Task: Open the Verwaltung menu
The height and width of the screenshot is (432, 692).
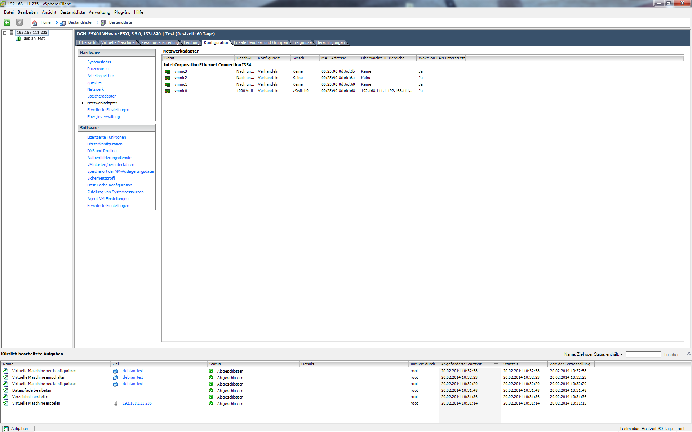Action: tap(99, 12)
